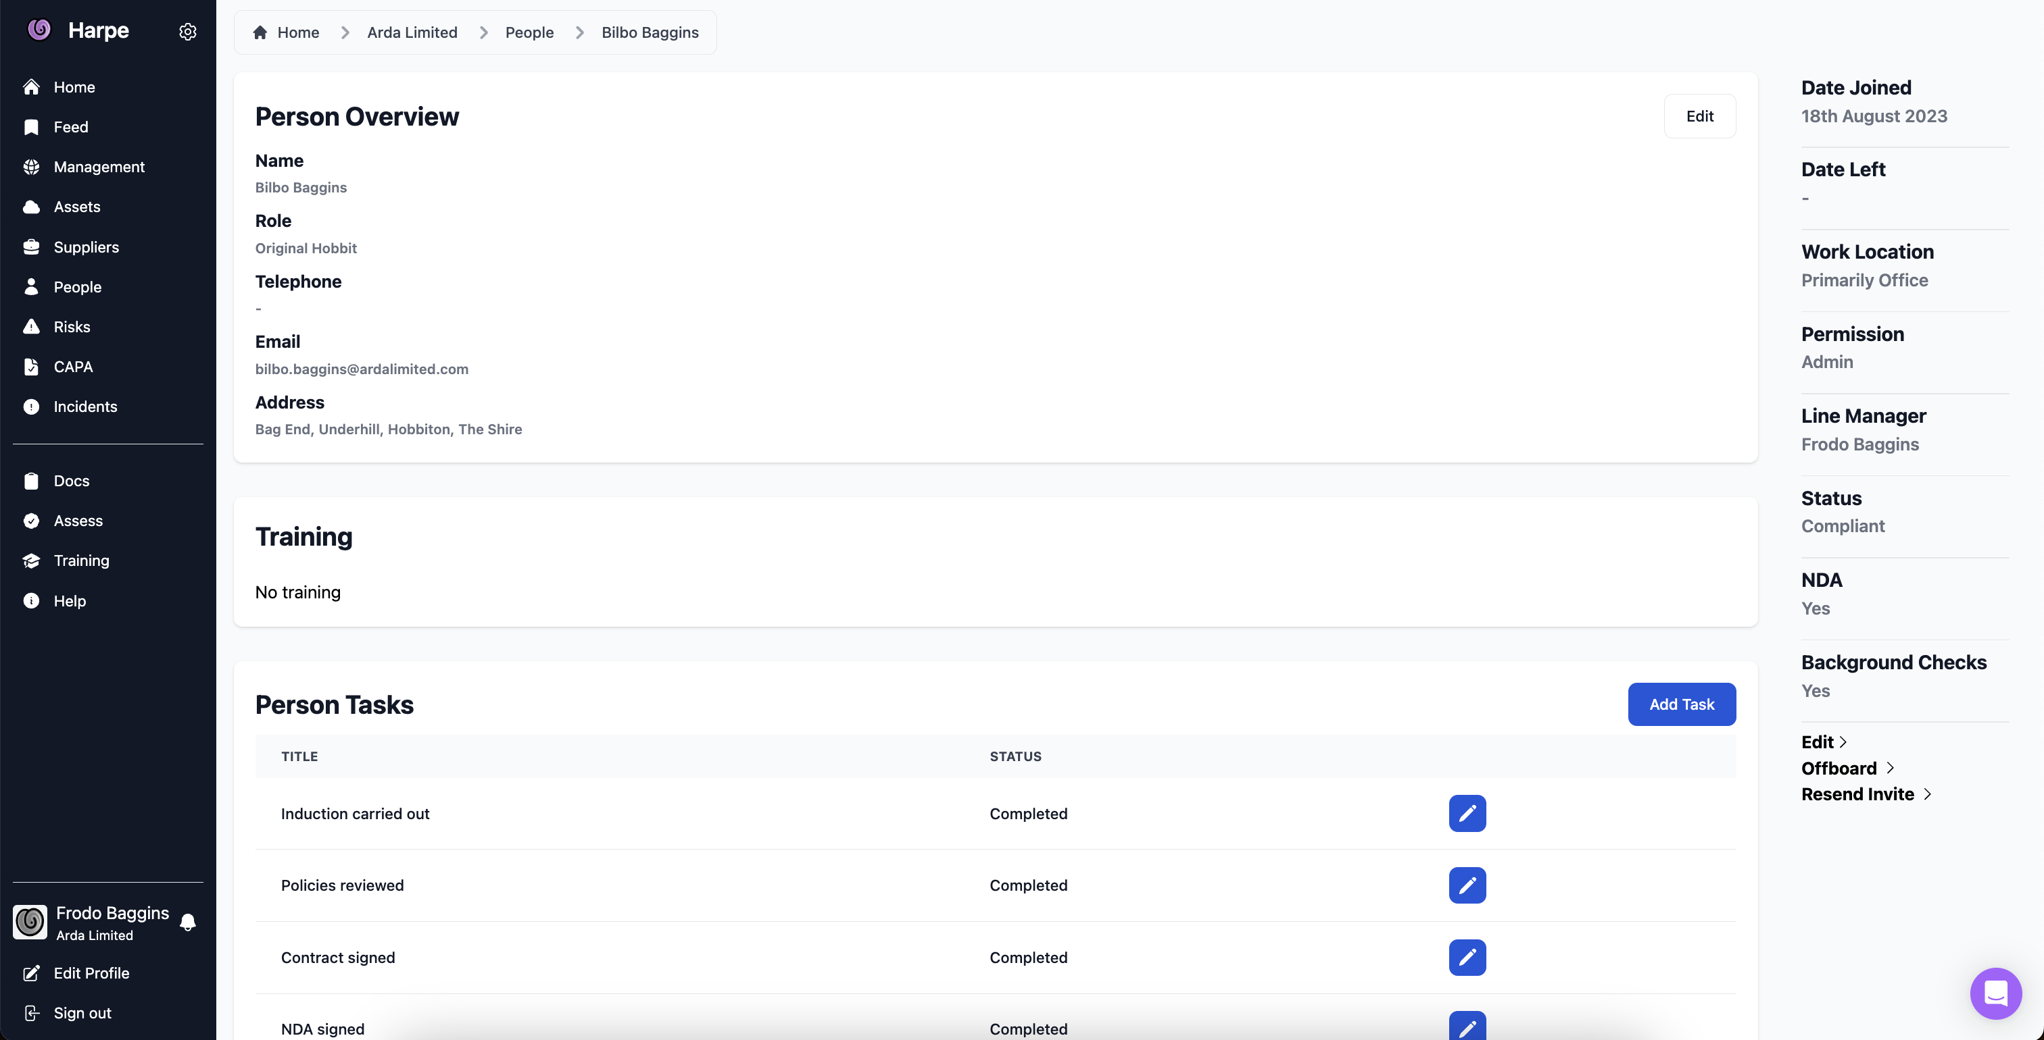This screenshot has height=1040, width=2044.
Task: Click the People breadcrumb link
Action: (x=529, y=32)
